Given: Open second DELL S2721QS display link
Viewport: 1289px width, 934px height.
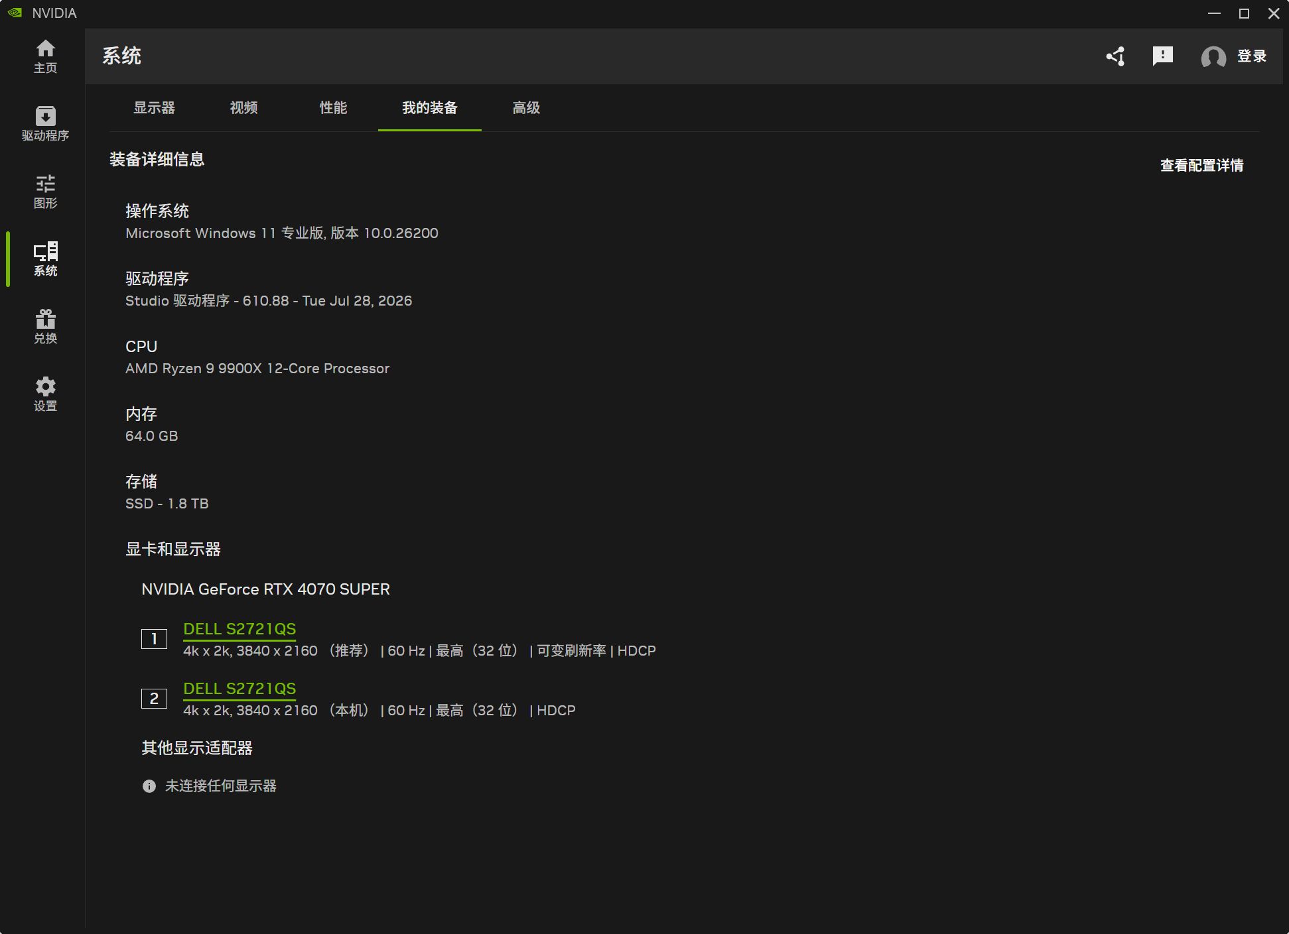Looking at the screenshot, I should 239,689.
